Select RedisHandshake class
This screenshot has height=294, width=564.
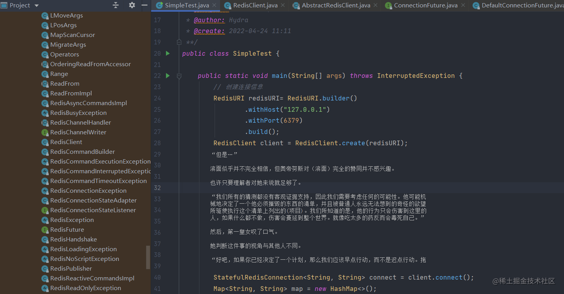(x=74, y=239)
